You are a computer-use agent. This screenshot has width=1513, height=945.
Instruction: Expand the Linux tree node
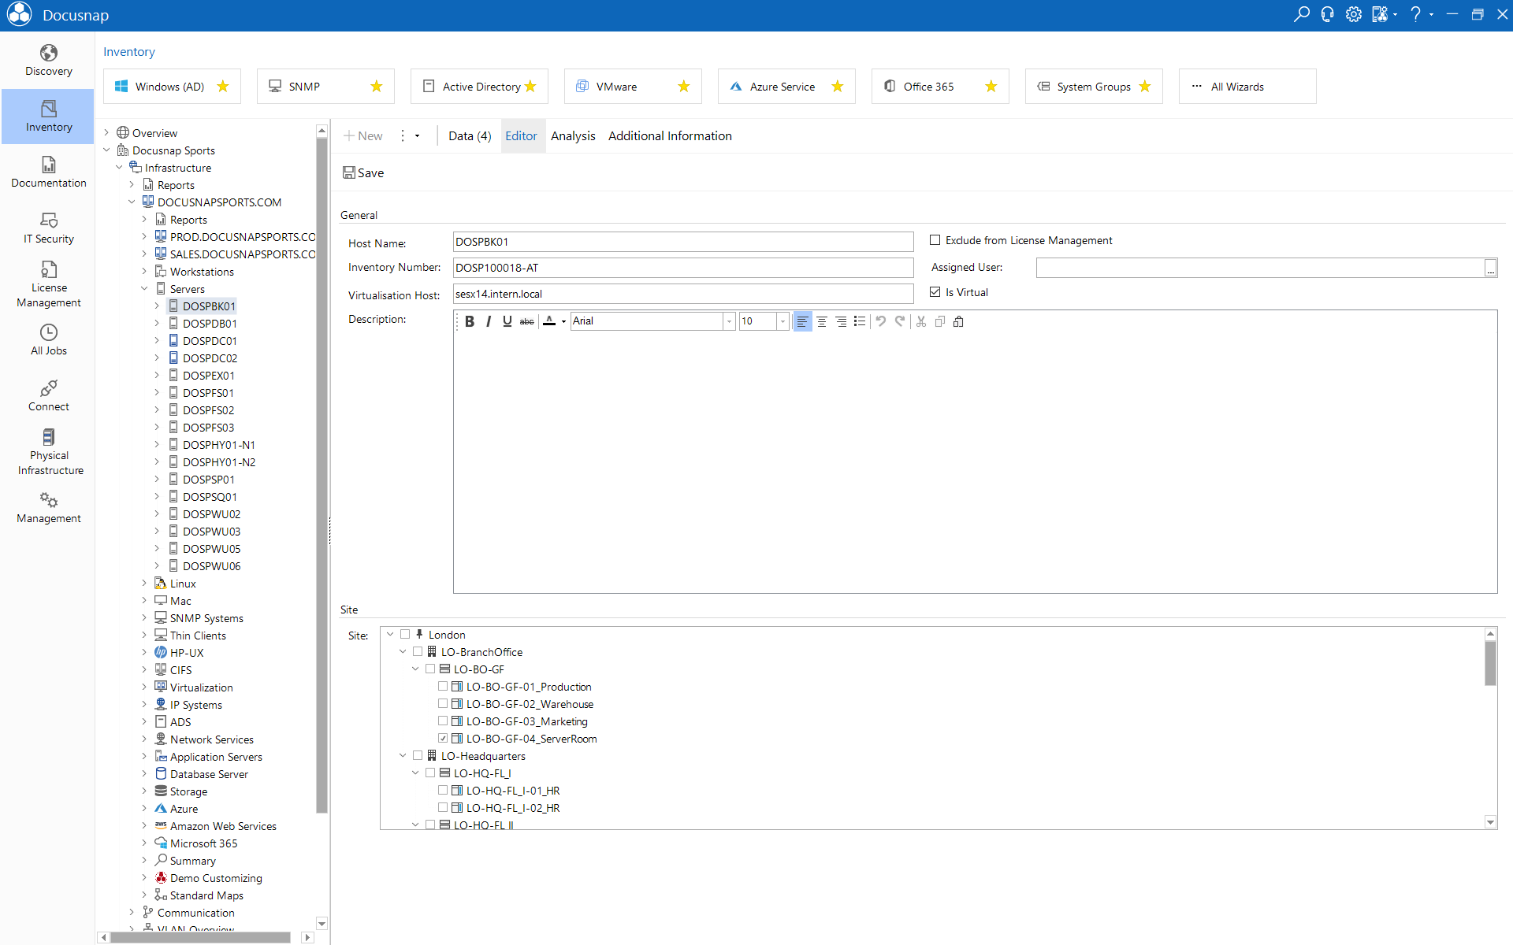144,584
